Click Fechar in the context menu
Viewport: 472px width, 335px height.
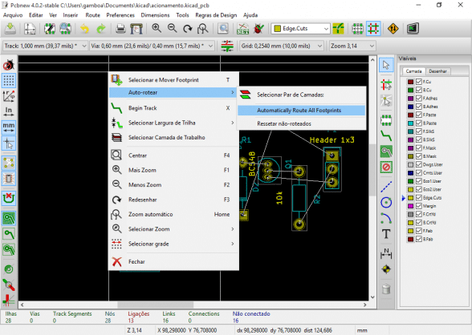pyautogui.click(x=173, y=262)
